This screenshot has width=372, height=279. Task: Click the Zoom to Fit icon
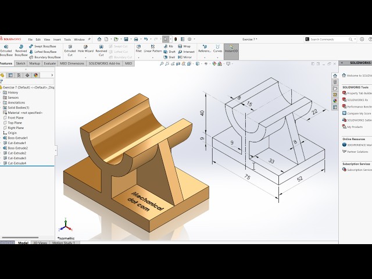coord(162,63)
